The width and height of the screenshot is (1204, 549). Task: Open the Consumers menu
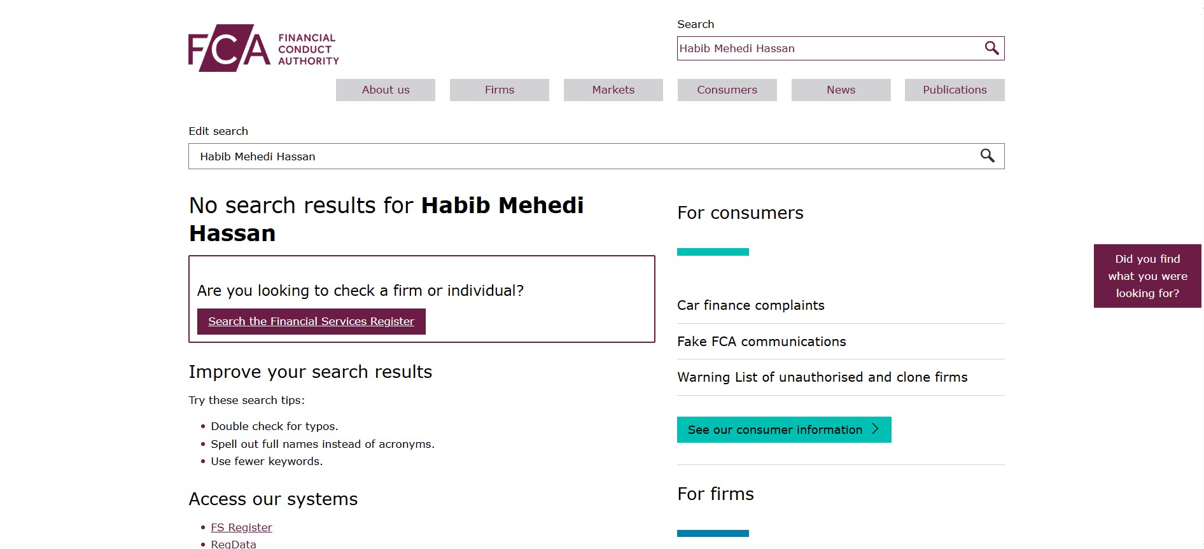[x=727, y=90]
